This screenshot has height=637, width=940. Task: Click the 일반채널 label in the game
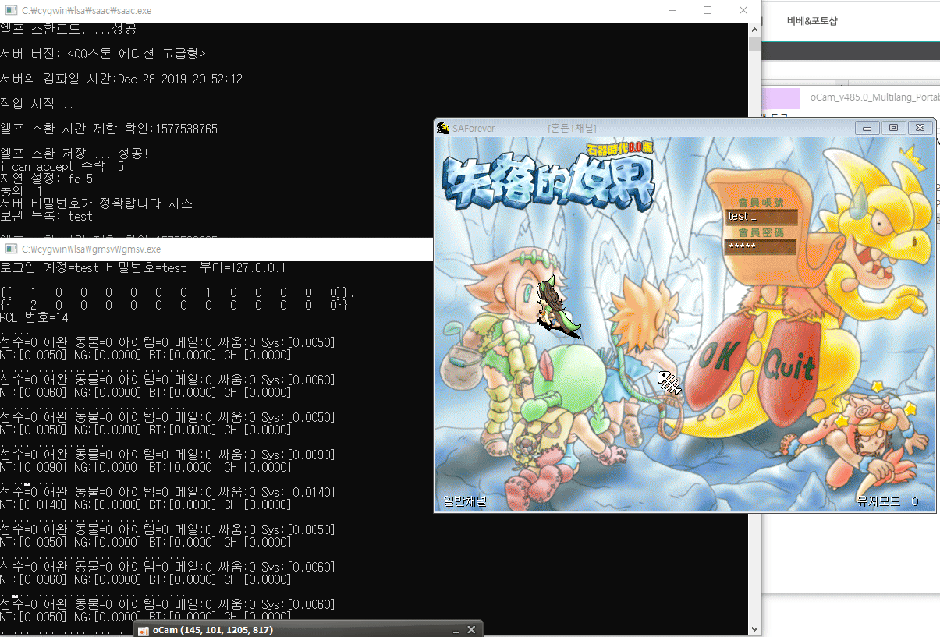pyautogui.click(x=465, y=501)
